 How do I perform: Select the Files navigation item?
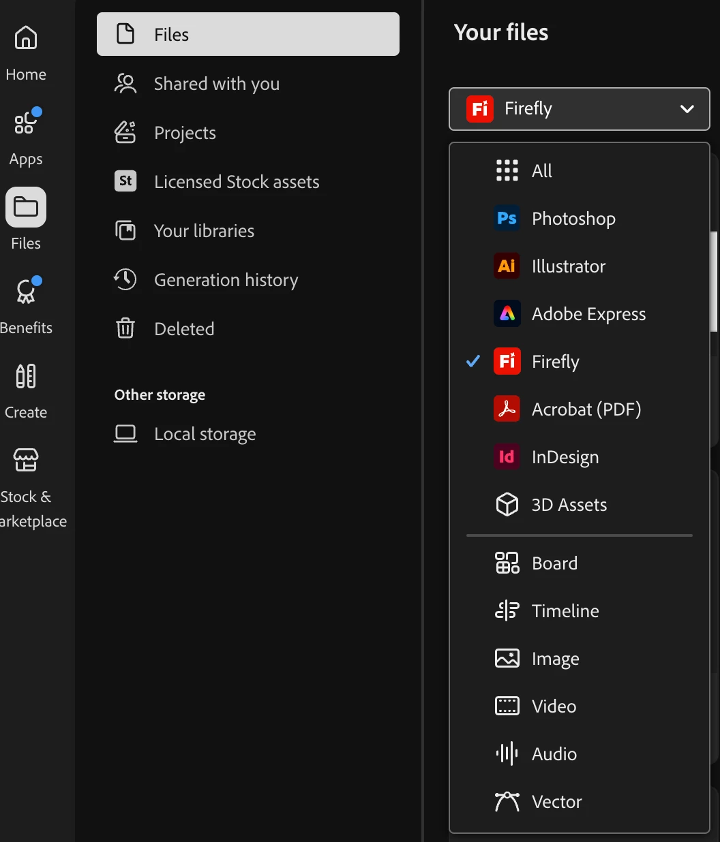tap(248, 34)
